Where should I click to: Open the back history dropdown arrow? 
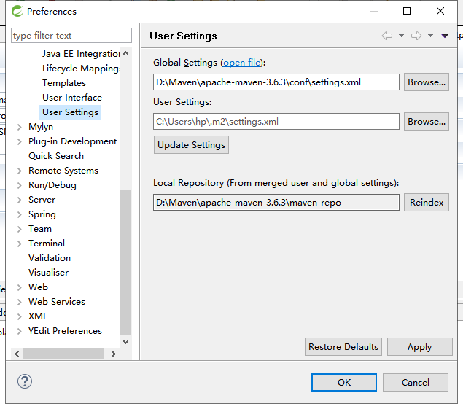(401, 36)
